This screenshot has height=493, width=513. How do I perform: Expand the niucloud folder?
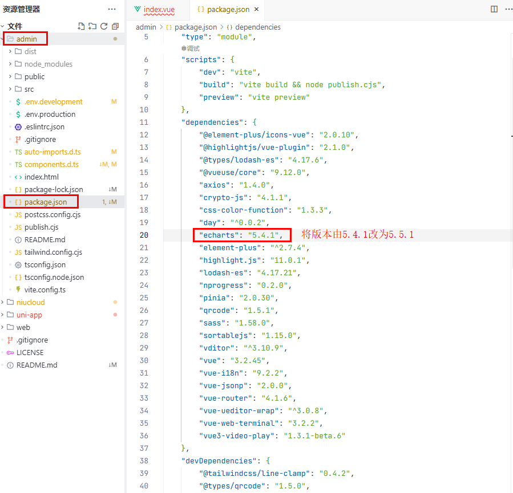click(30, 302)
